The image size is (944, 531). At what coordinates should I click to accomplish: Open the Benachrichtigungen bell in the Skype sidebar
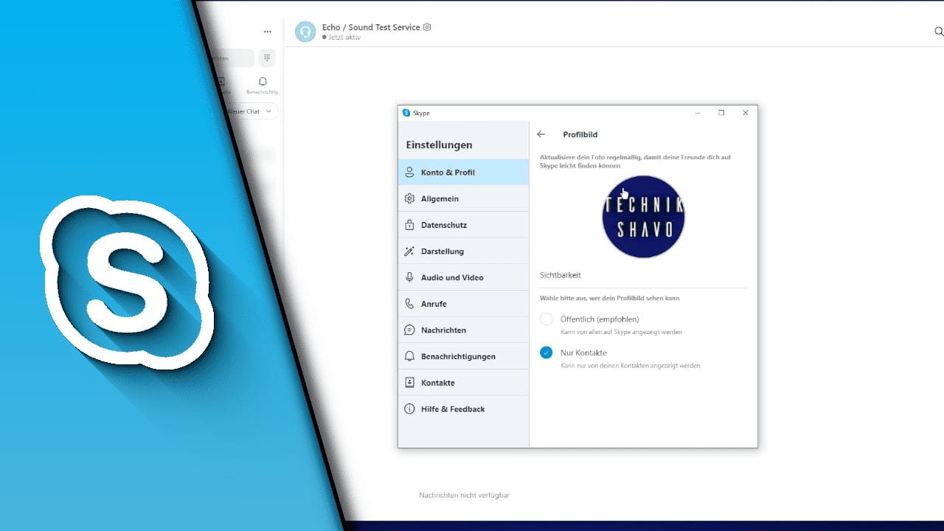(263, 86)
